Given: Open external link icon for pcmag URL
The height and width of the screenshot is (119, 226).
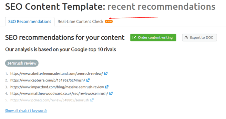Looking at the screenshot, I should click(92, 100).
